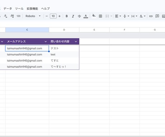
Task: Select column C header
Action: coord(27,30)
